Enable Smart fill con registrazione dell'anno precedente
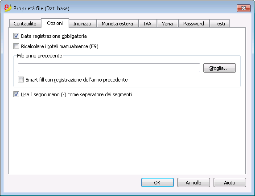This screenshot has width=255, height=196. click(x=21, y=79)
